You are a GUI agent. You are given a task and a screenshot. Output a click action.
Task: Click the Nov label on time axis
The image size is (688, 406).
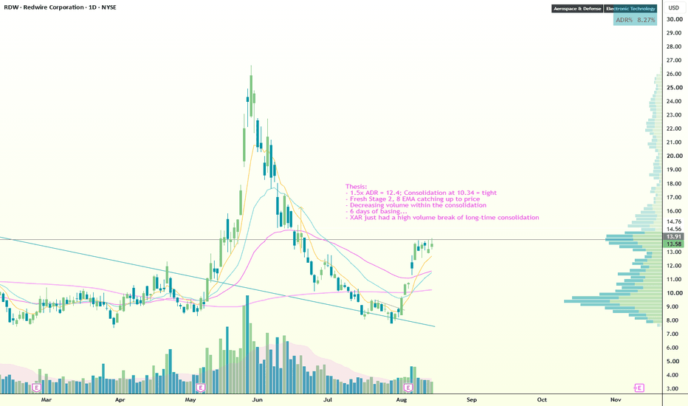[616, 400]
